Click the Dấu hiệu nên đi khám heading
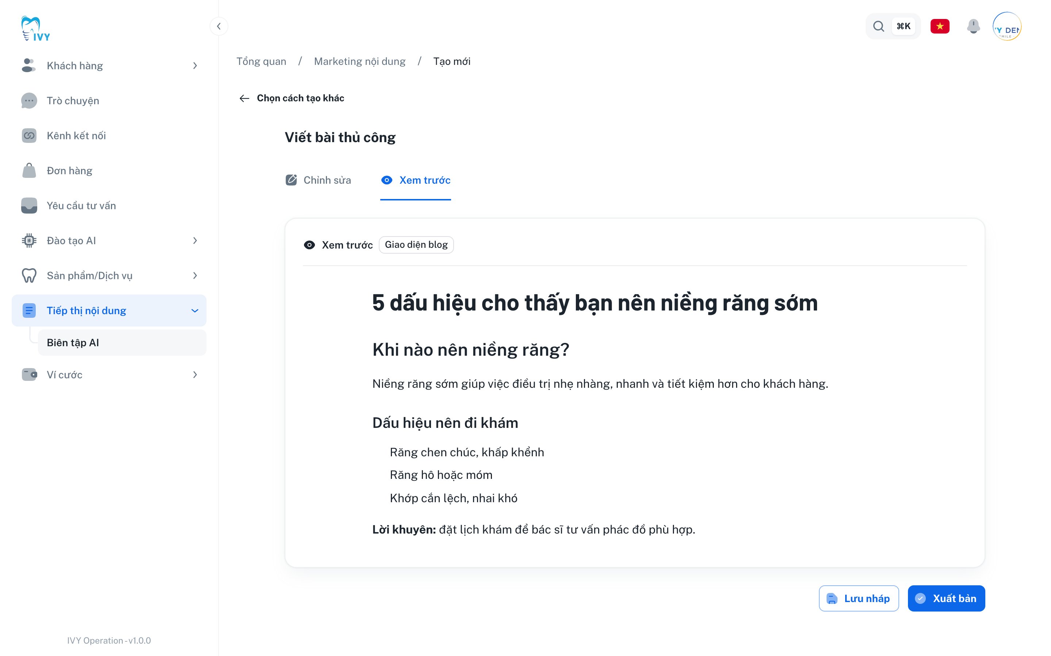 pos(445,423)
